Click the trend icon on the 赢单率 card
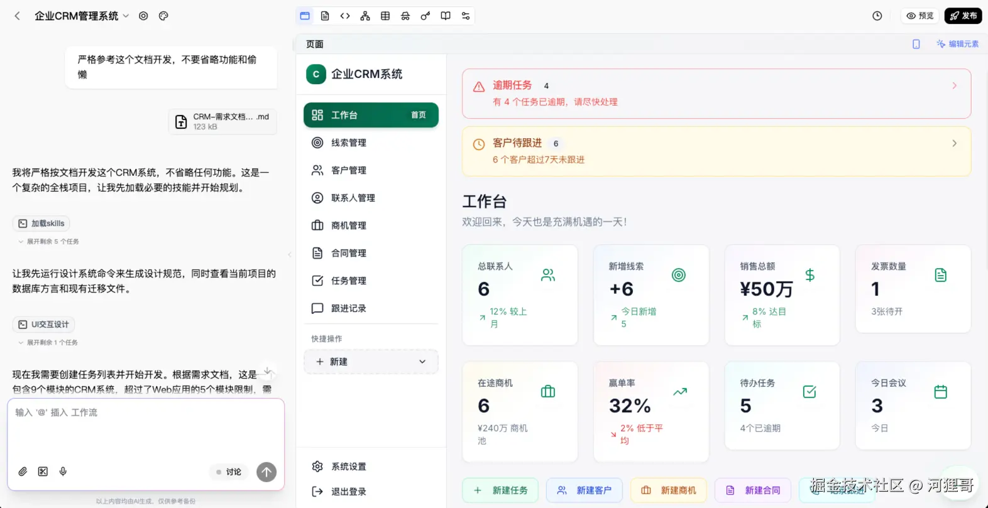The image size is (988, 508). (680, 392)
